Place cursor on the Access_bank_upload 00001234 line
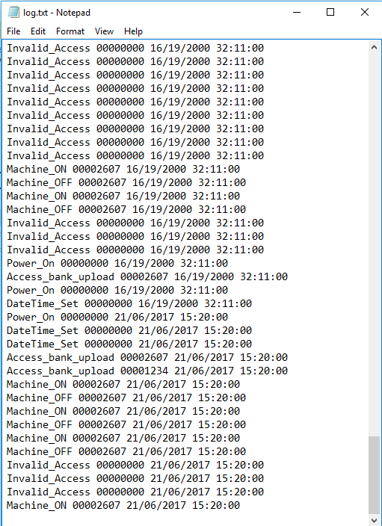Screen dimensions: 382x526 tap(147, 371)
